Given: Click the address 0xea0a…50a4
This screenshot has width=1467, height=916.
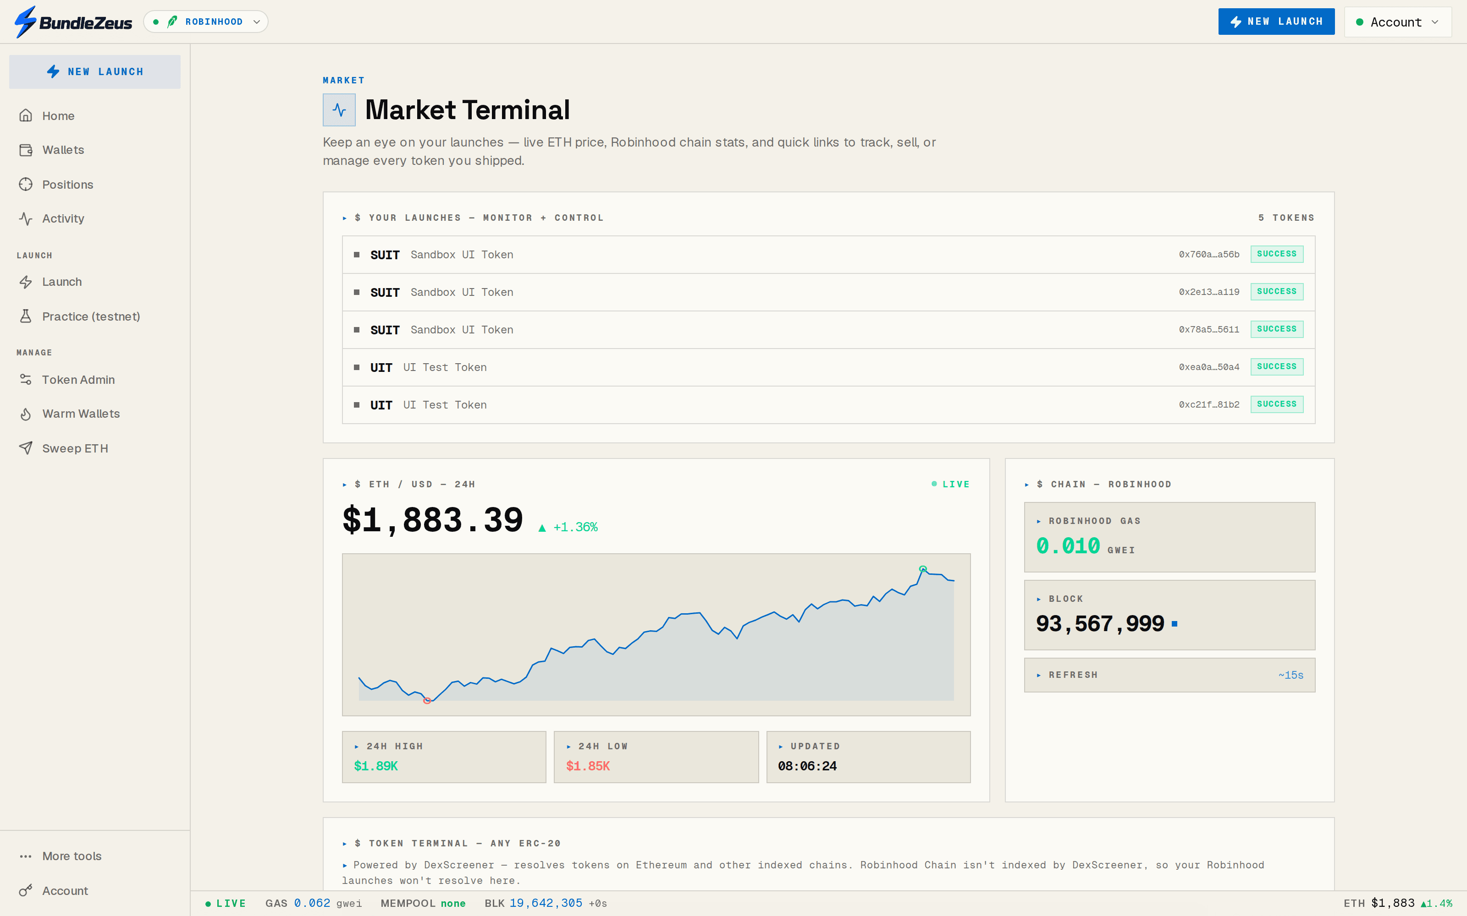Looking at the screenshot, I should point(1209,367).
